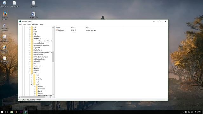This screenshot has width=203, height=114.
Task: Open the Word document icon on desktop
Action: click(34, 15)
